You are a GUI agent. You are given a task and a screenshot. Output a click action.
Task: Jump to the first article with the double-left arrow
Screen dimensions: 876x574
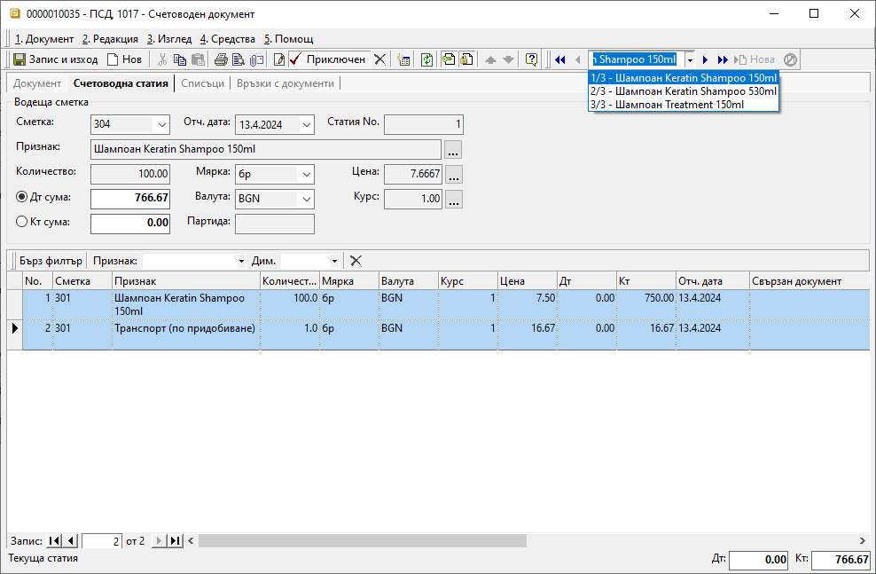coord(560,59)
